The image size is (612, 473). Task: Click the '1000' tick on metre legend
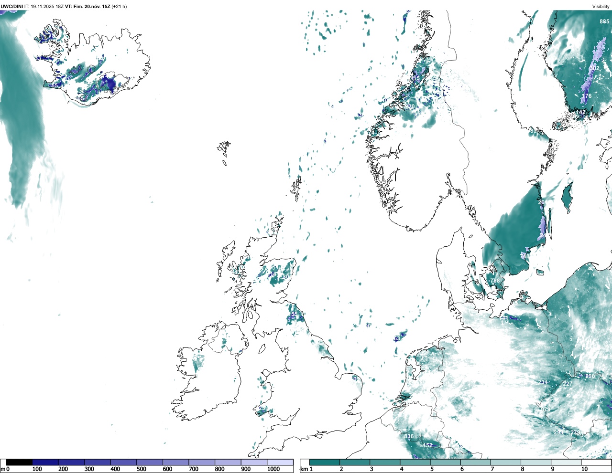click(x=273, y=469)
